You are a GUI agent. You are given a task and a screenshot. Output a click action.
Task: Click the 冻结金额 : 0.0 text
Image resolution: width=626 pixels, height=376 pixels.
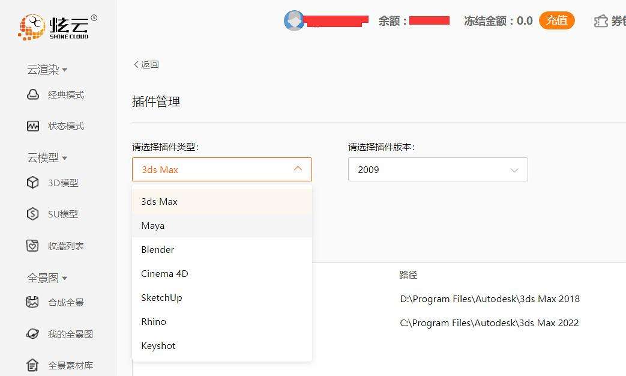click(x=498, y=21)
